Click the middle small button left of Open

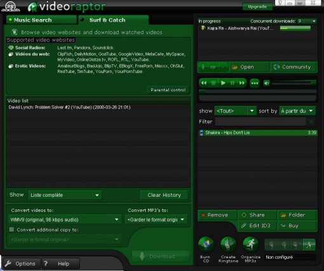(x=213, y=67)
